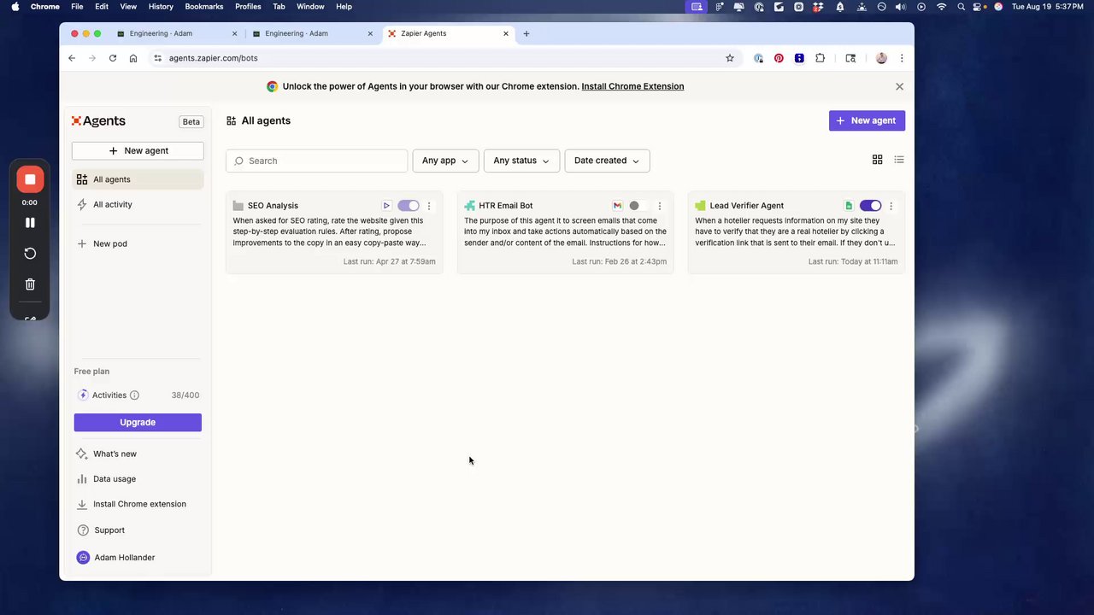The height and width of the screenshot is (615, 1094).
Task: Open the Any app filter dropdown
Action: click(x=445, y=161)
